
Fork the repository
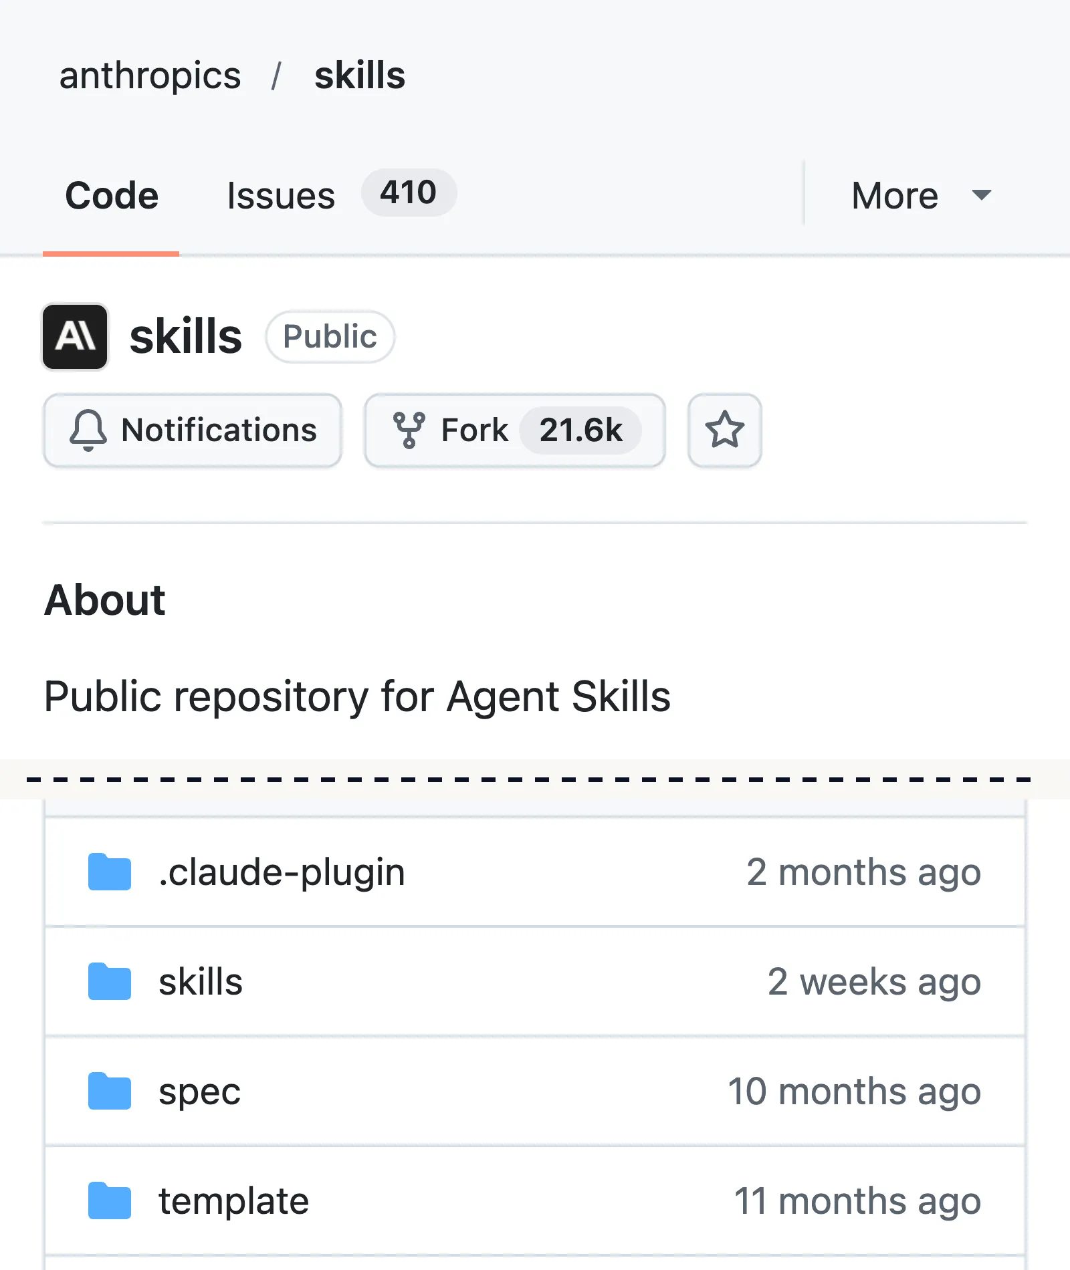515,430
